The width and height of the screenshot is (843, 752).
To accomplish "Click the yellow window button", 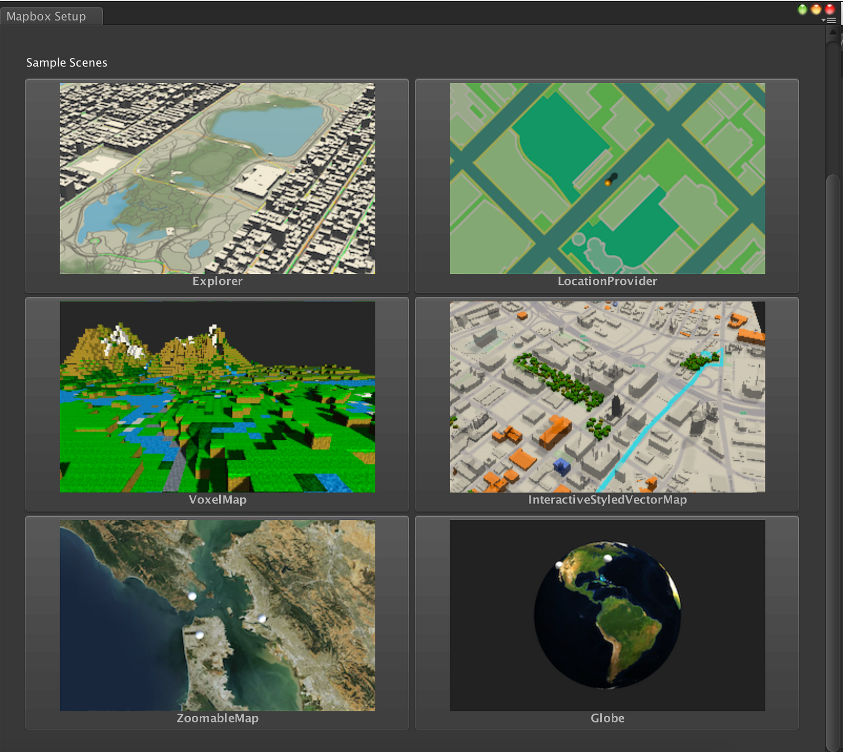I will (x=816, y=9).
